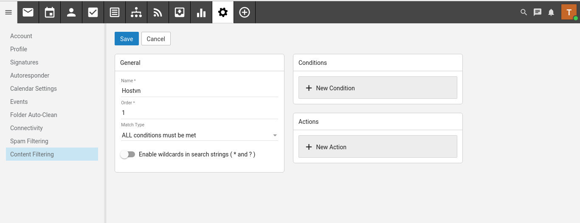Select Spam Filtering in sidebar

pyautogui.click(x=29, y=141)
